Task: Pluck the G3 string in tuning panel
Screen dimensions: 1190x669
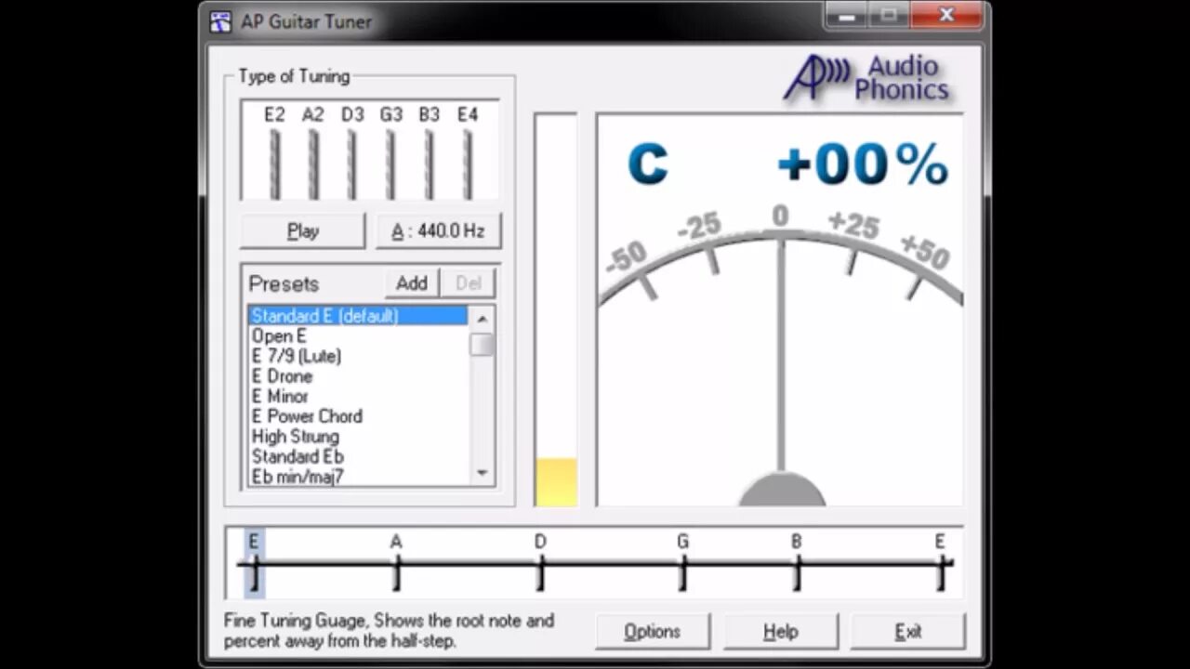Action: [x=390, y=164]
